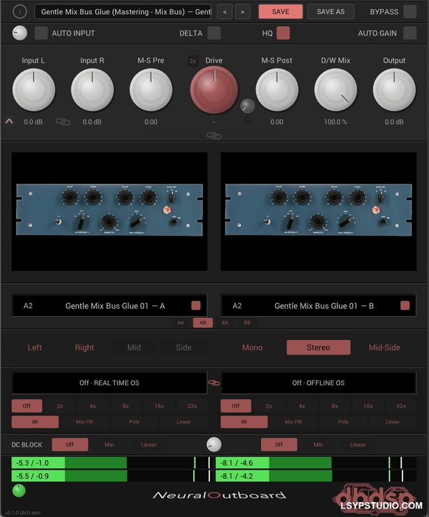Set offline oversampling to 8x
Image resolution: width=429 pixels, height=517 pixels.
click(335, 406)
